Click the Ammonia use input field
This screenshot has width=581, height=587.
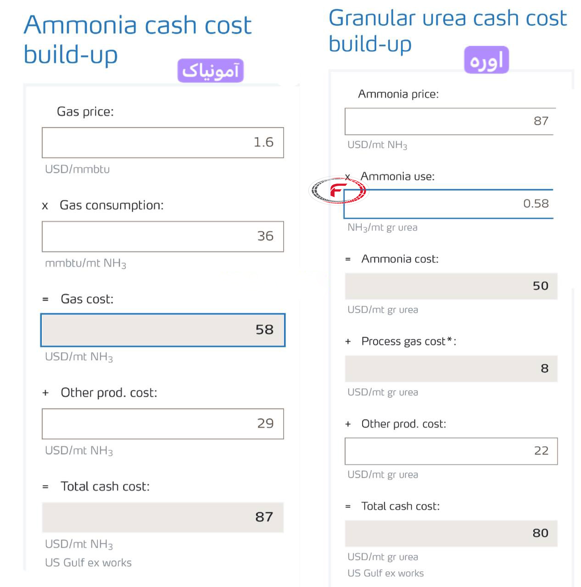point(448,204)
